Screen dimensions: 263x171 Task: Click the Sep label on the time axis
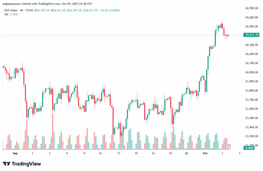pyautogui.click(x=15, y=153)
